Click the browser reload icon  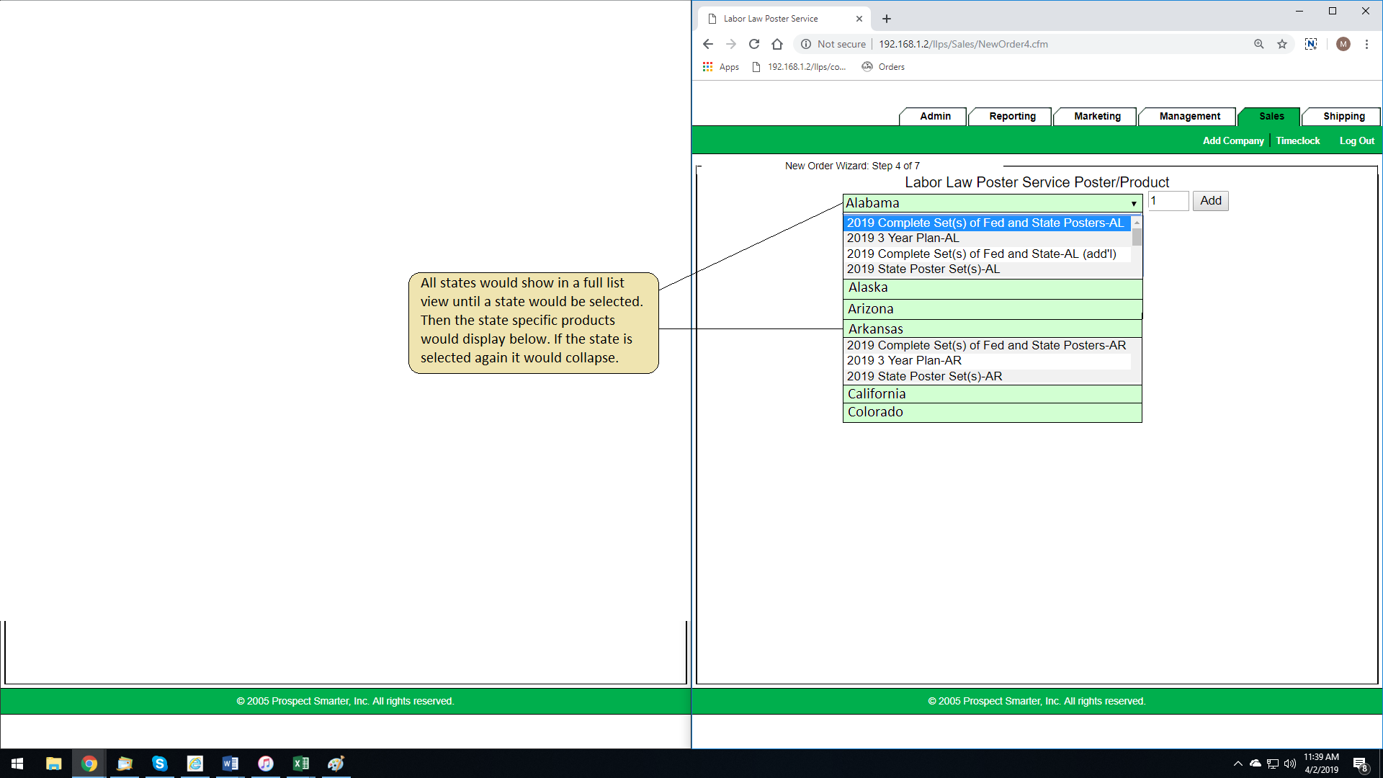(x=754, y=44)
